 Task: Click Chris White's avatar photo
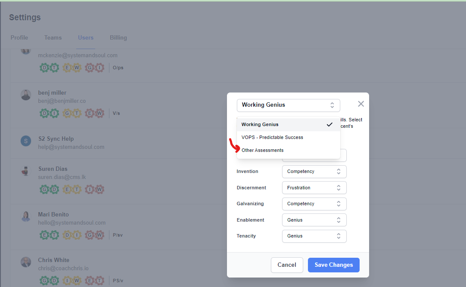point(26,262)
